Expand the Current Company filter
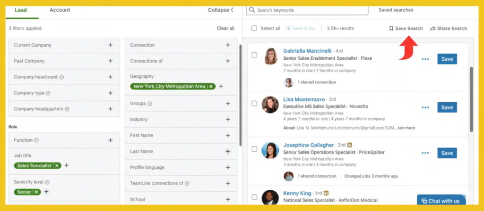The height and width of the screenshot is (211, 484). [110, 45]
